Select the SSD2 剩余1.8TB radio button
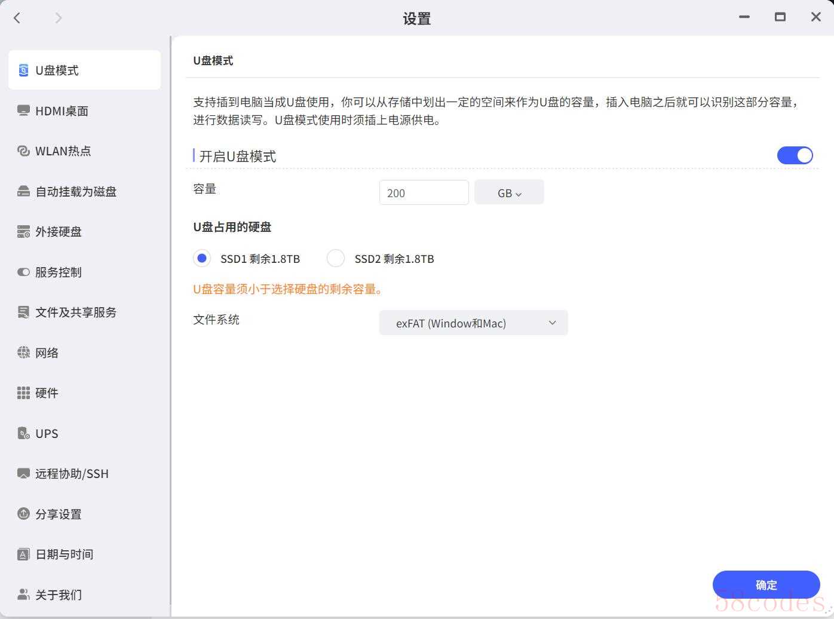Viewport: 834px width, 619px height. [336, 258]
